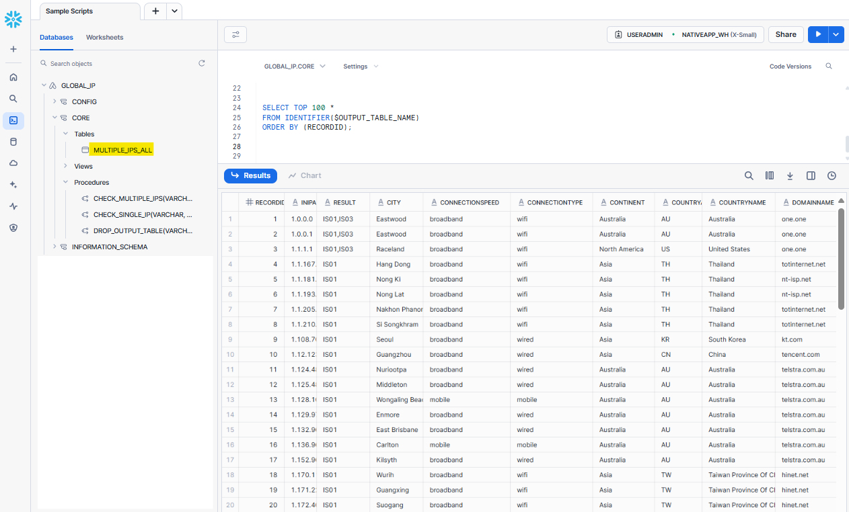Switch to the Chart view

[305, 175]
